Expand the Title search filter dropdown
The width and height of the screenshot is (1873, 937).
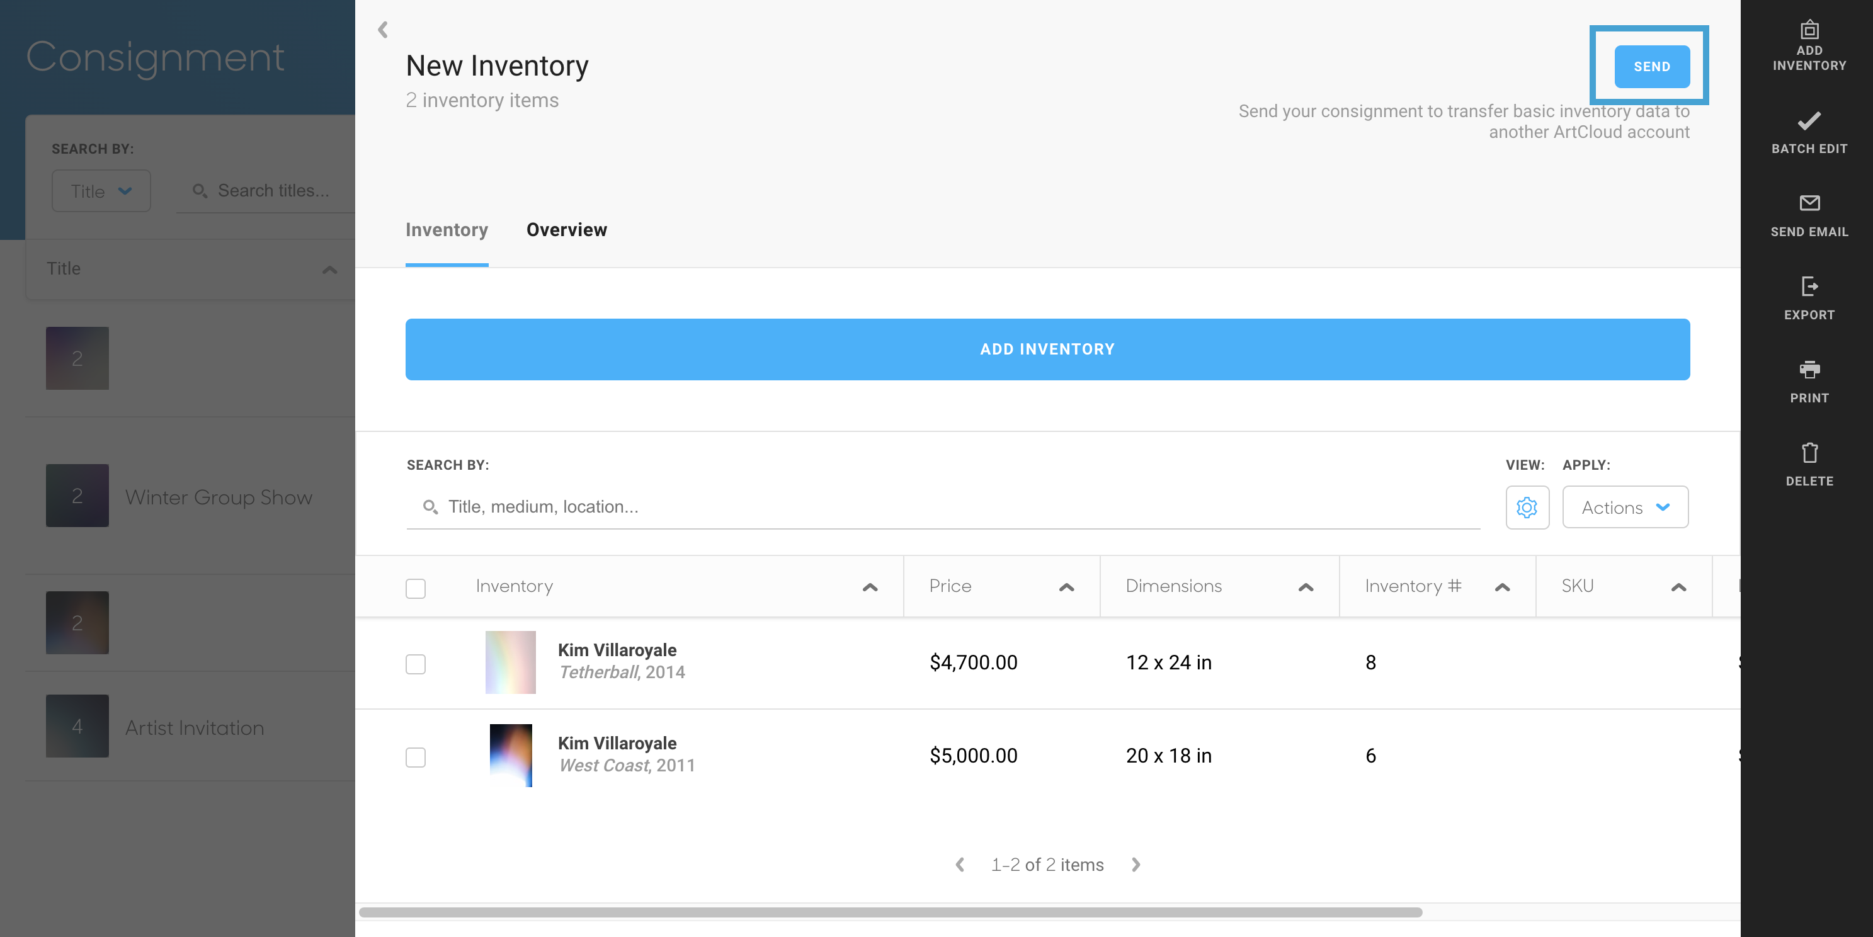coord(101,190)
